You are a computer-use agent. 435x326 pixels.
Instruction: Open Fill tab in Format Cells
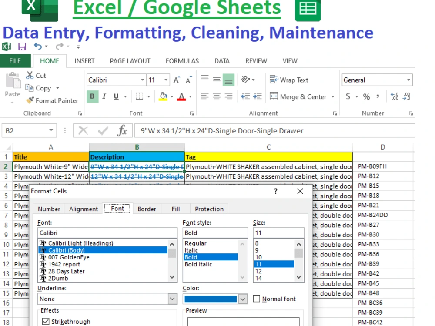pyautogui.click(x=176, y=209)
